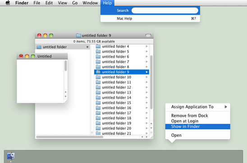Click scroll up arrow in Untitled window
Image resolution: width=247 pixels, height=163 pixels.
65,92
